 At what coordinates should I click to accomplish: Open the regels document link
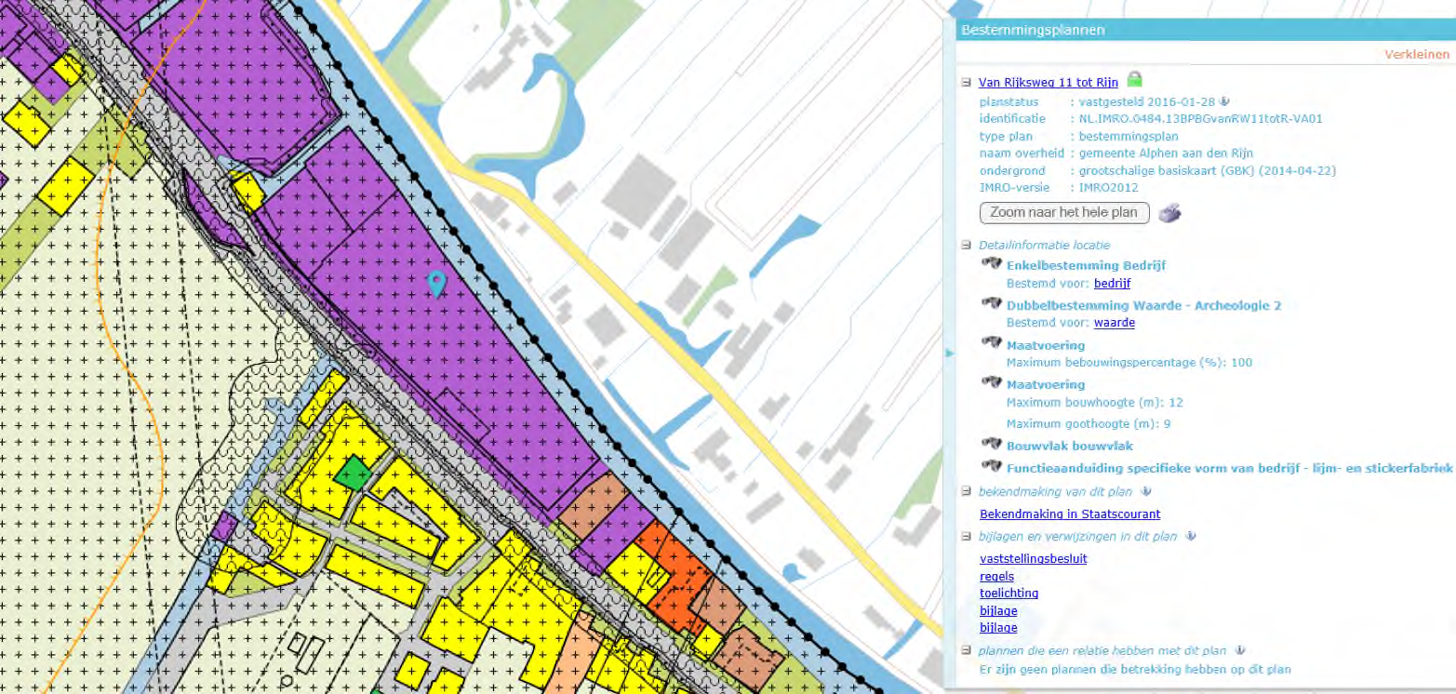coord(995,576)
